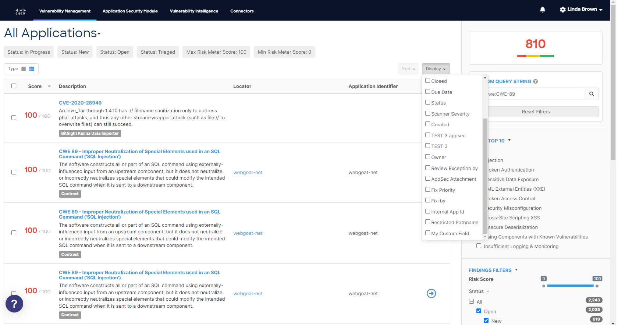Viewport: 618px width, 325px height.
Task: Open the Edit dropdown
Action: (x=408, y=69)
